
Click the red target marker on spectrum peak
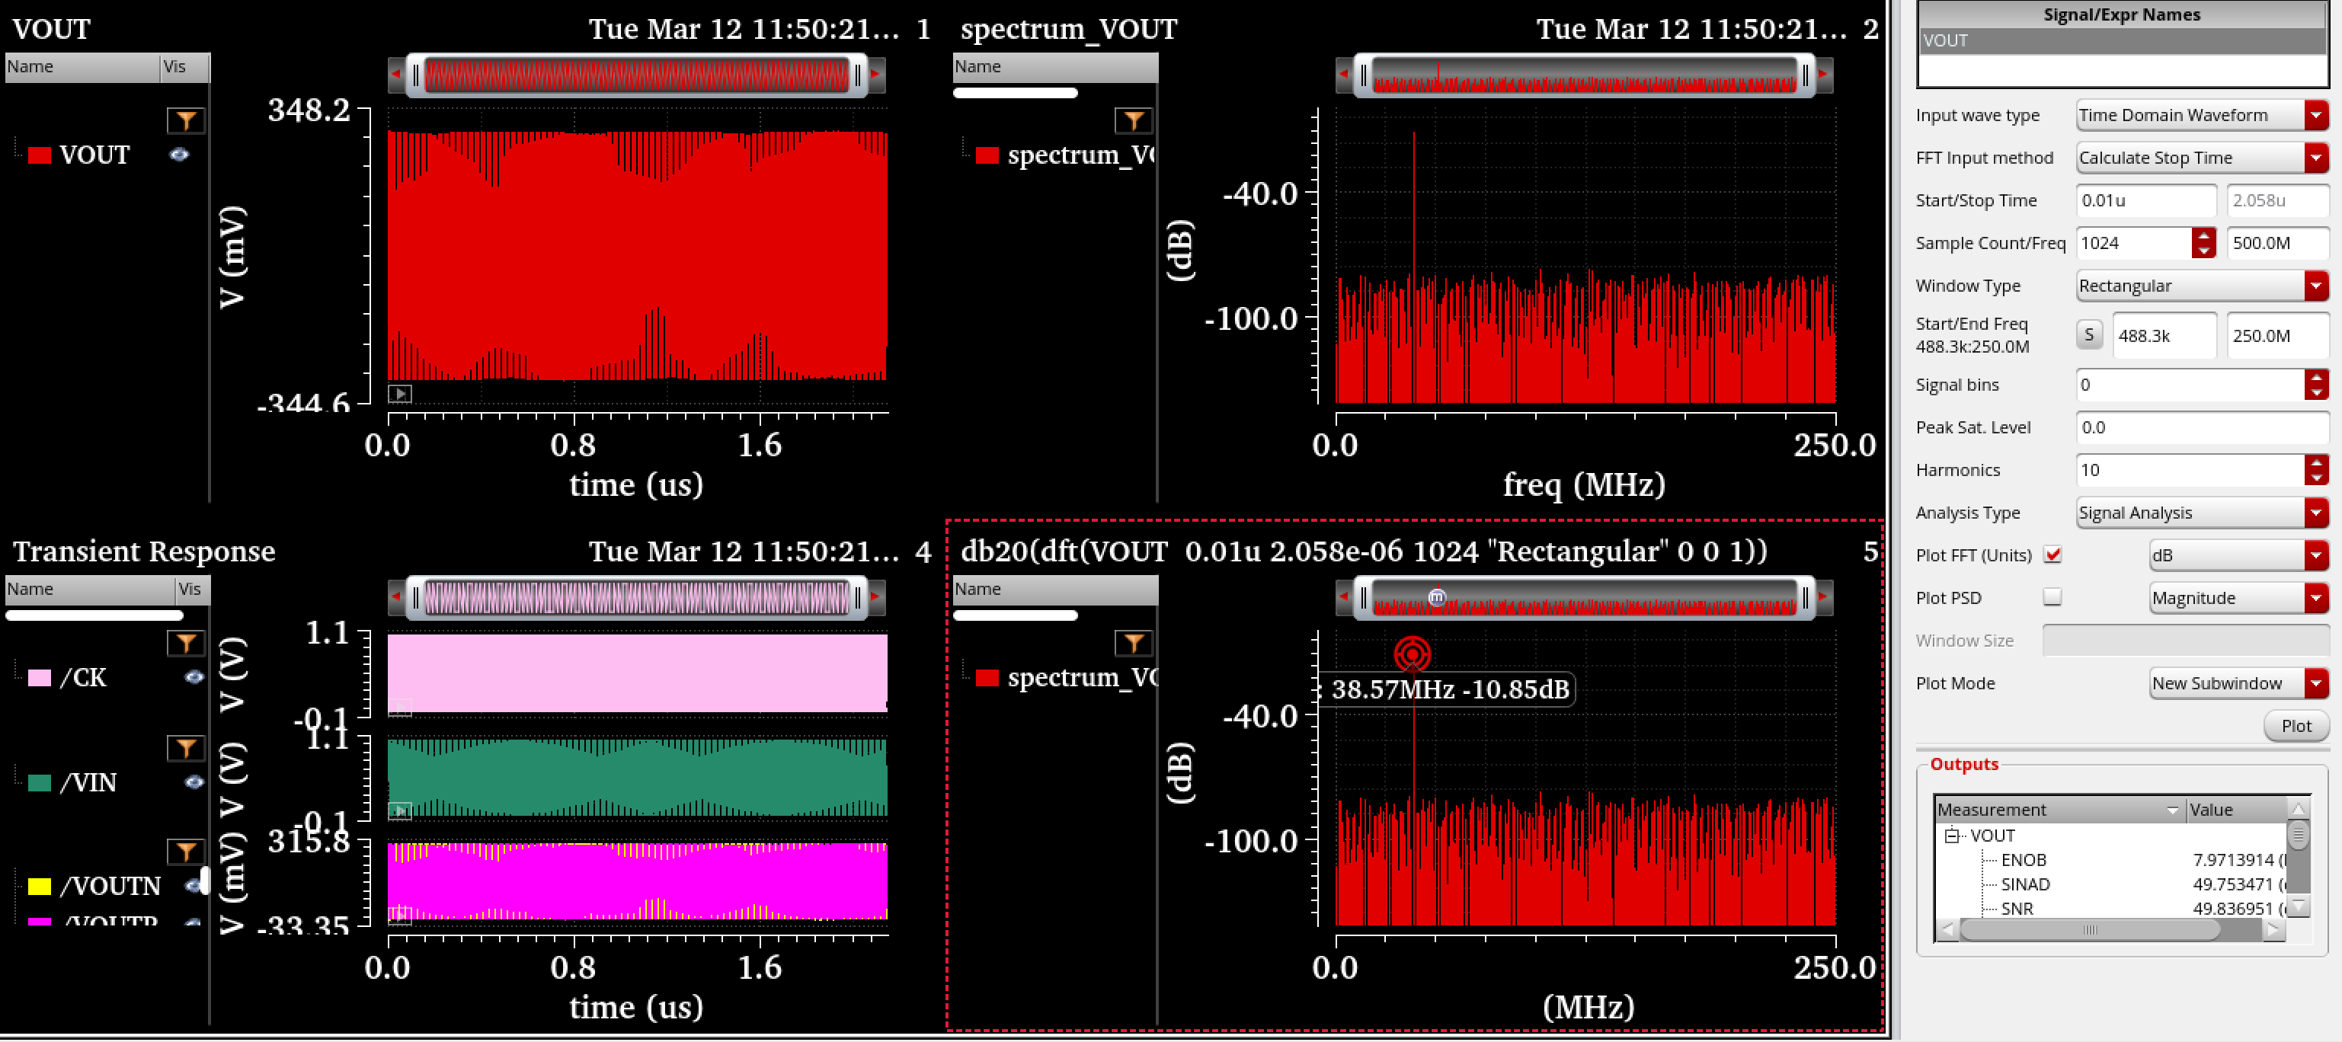[x=1412, y=653]
